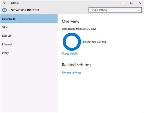Click the Settings window title text
The image size is (144, 113).
click(15, 3)
